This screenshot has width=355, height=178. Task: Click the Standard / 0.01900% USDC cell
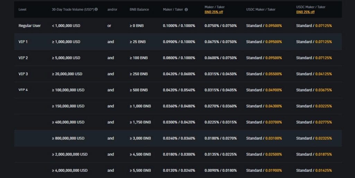[x=264, y=170]
